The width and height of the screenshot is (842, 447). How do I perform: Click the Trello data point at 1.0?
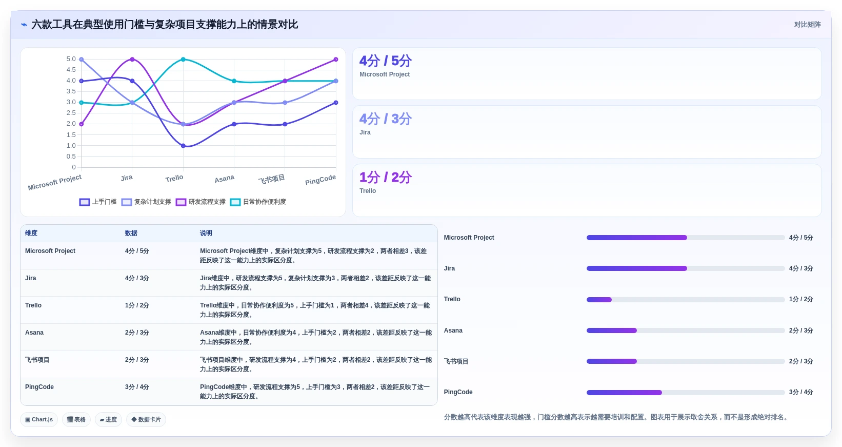coord(183,146)
